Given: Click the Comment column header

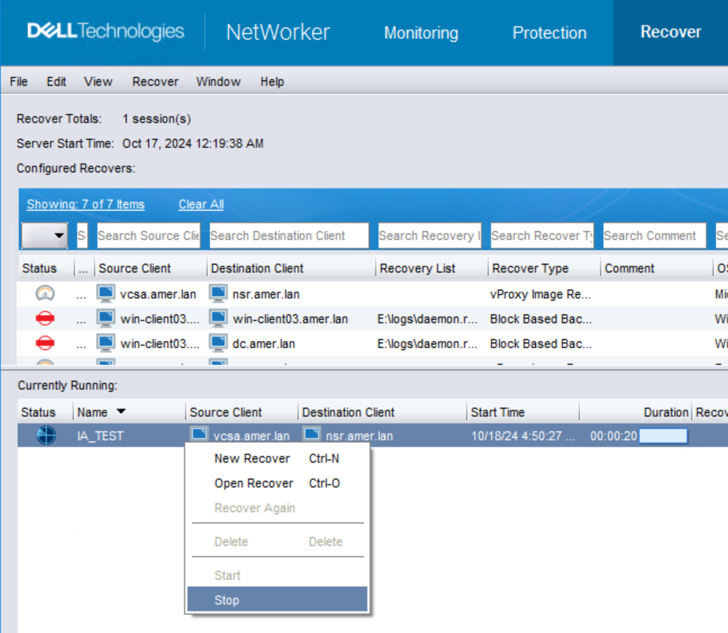Looking at the screenshot, I should tap(657, 268).
